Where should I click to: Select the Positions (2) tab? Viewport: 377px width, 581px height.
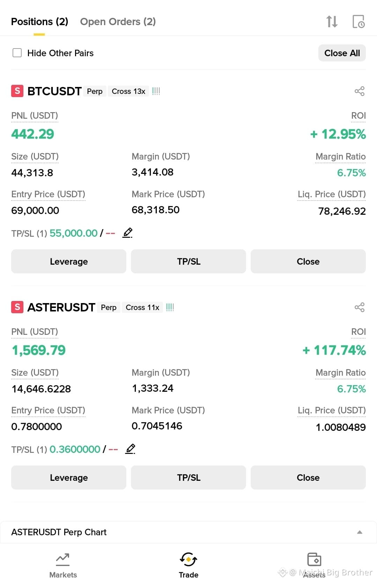coord(39,22)
